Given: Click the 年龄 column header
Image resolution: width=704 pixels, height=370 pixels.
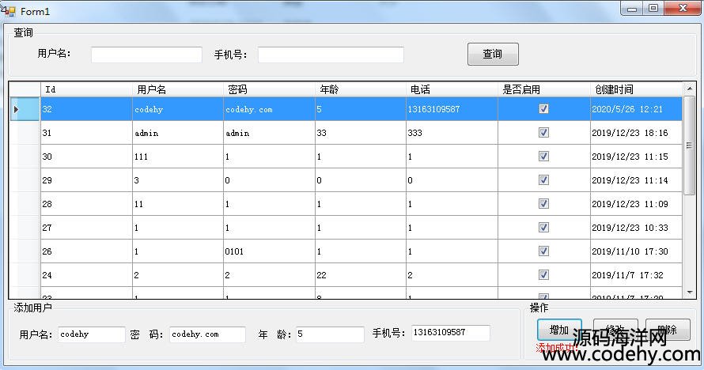Looking at the screenshot, I should pos(361,89).
